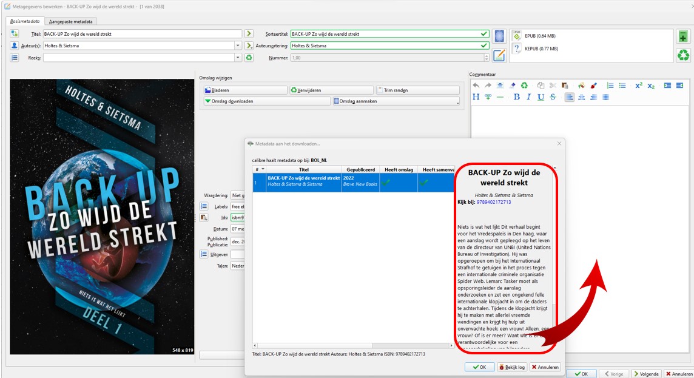Click the undo arrow in comments toolbar
This screenshot has height=378, width=694.
point(476,86)
